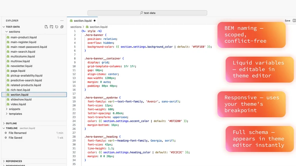Open predictive-search.liquid file
This screenshot has width=296, height=166.
pyautogui.click(x=26, y=80)
